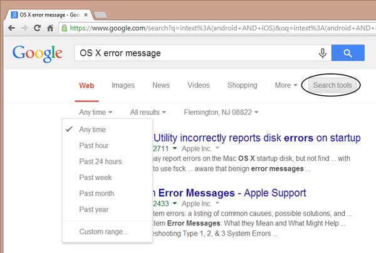The image size is (376, 253).
Task: Open the 'Error Messages - Apple Support' result
Action: coord(229,193)
